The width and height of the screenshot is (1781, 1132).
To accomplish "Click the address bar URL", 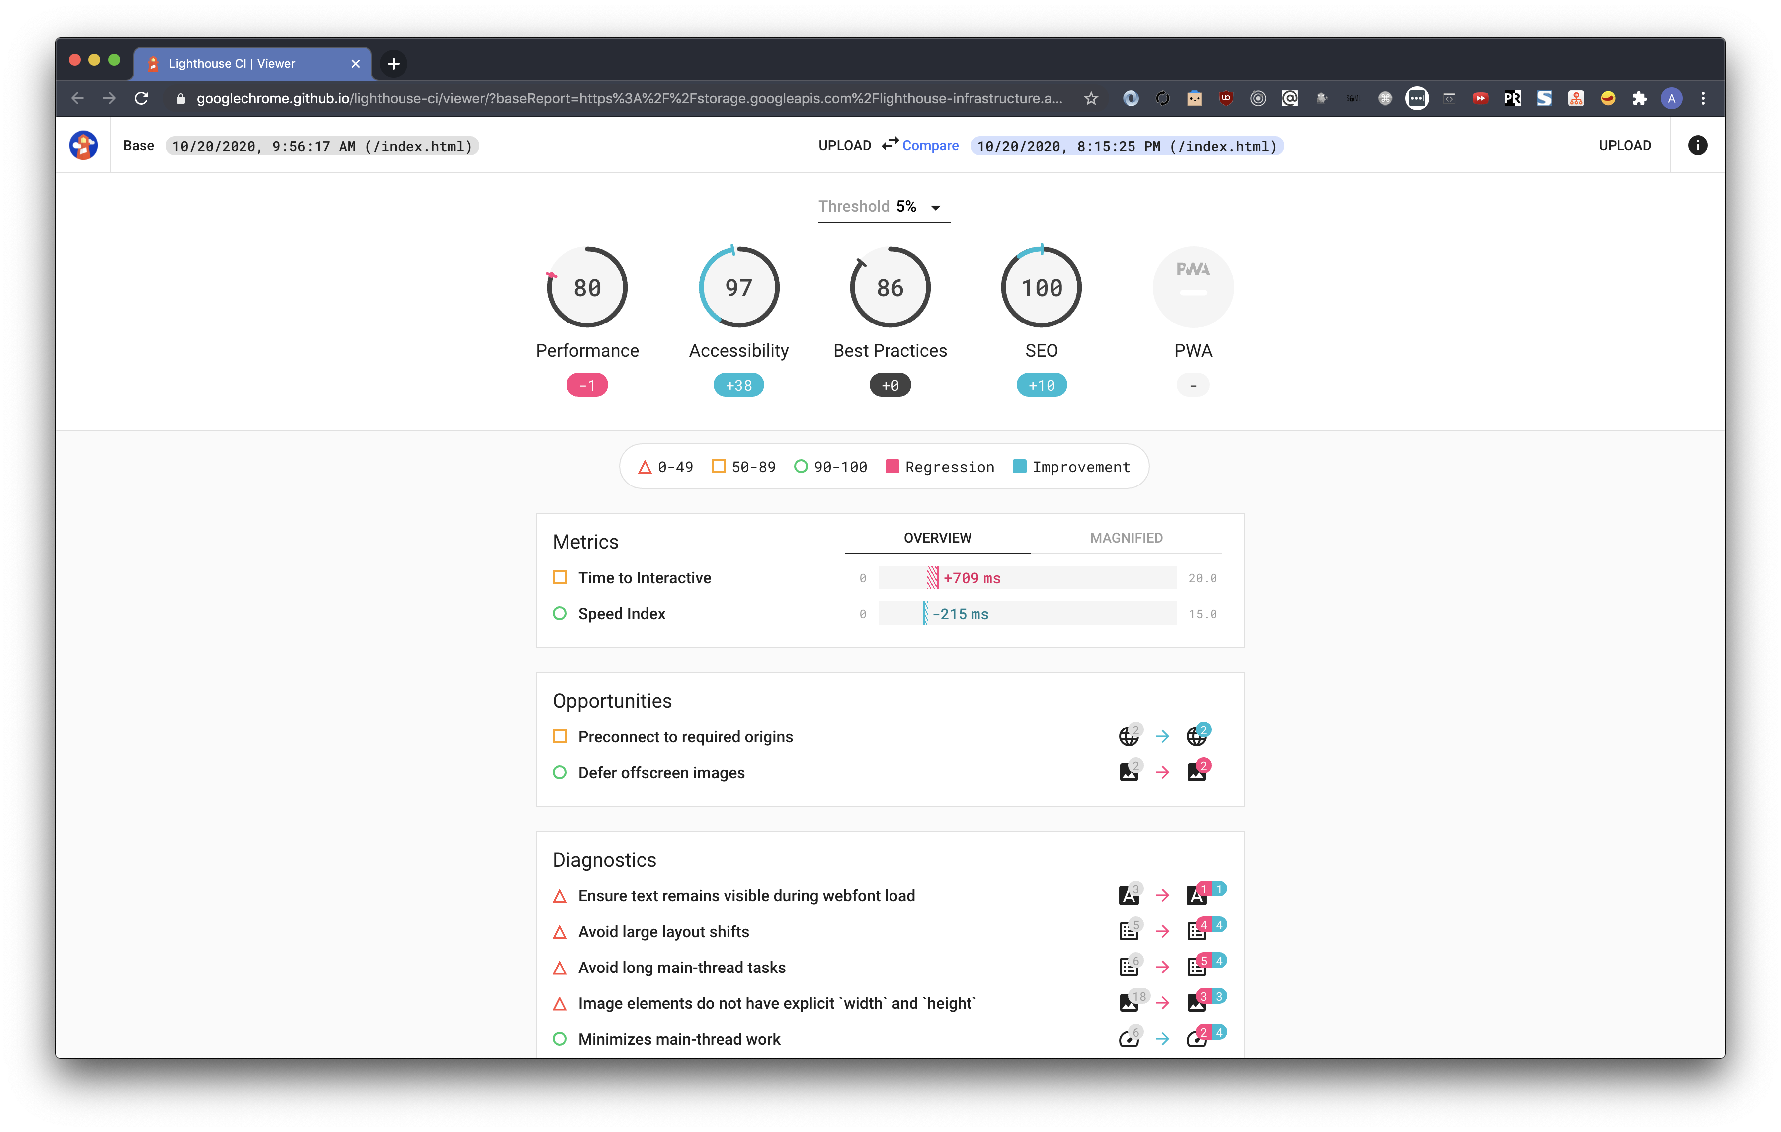I will pyautogui.click(x=630, y=98).
